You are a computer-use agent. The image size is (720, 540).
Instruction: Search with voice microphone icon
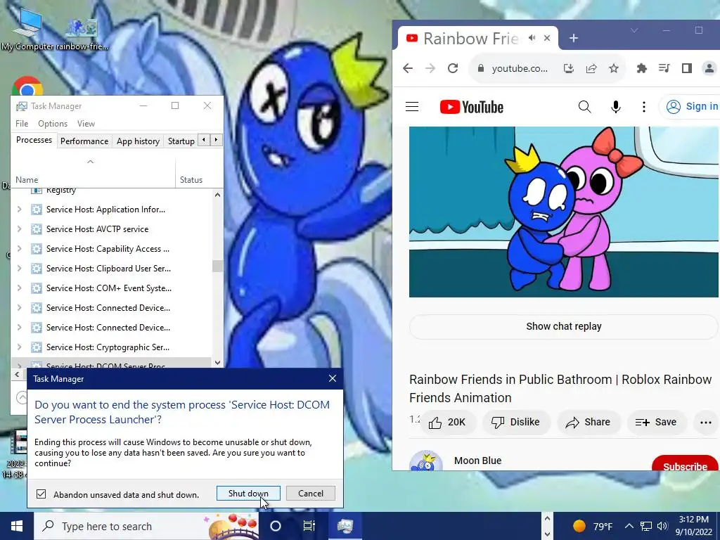tap(616, 107)
